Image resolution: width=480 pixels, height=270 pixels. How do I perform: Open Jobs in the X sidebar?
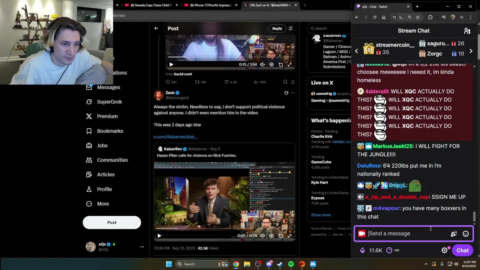coord(97,145)
